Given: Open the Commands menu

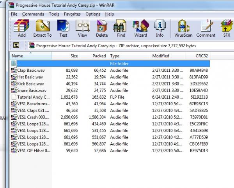Looking at the screenshot, I should click(x=33, y=14).
